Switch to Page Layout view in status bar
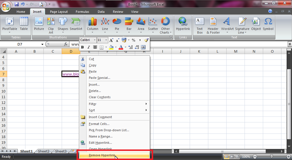The height and width of the screenshot is (160, 292). (x=232, y=157)
